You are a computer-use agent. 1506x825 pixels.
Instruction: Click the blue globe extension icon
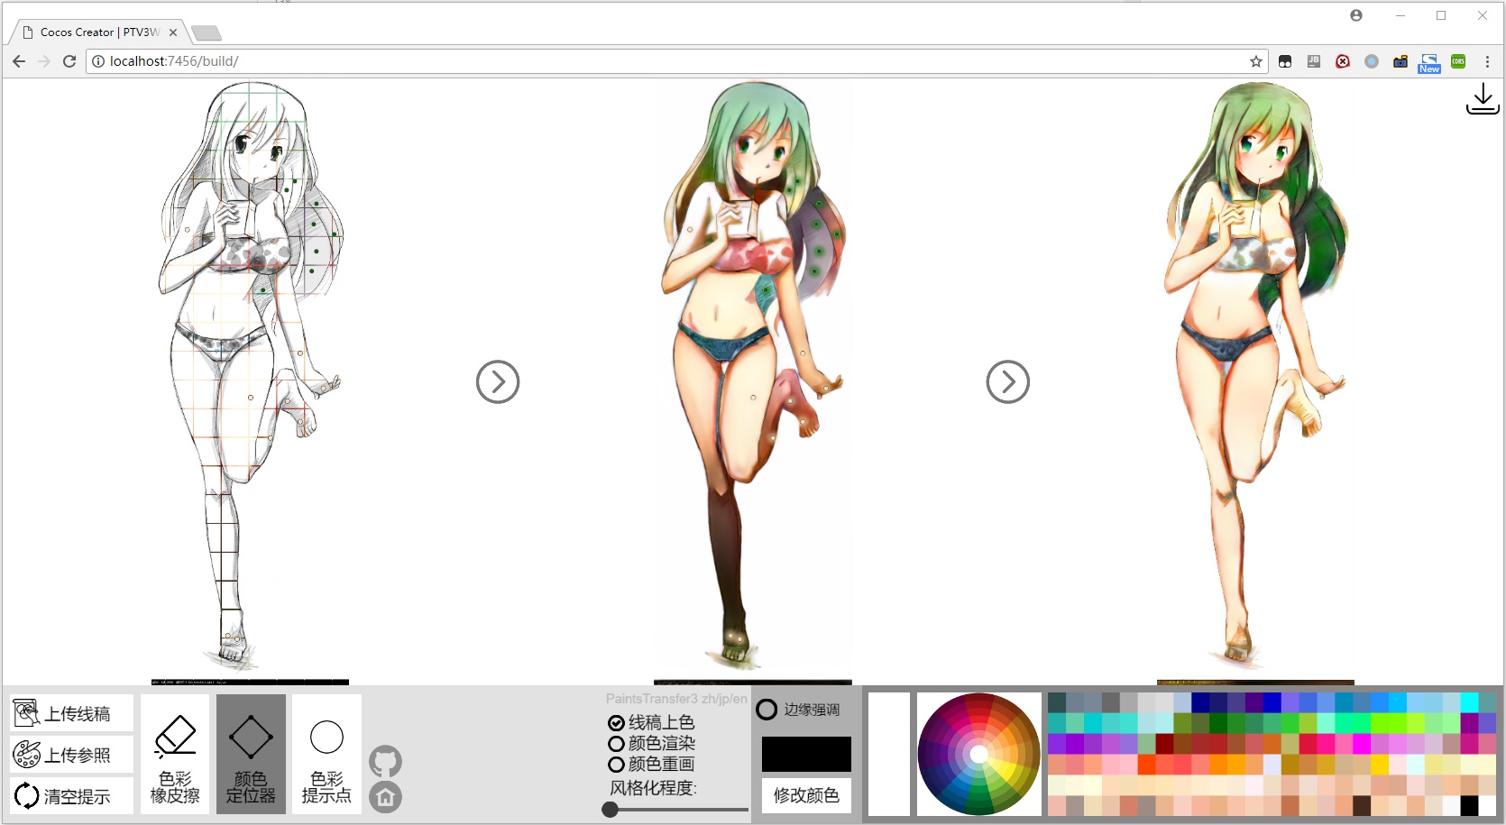point(1372,61)
